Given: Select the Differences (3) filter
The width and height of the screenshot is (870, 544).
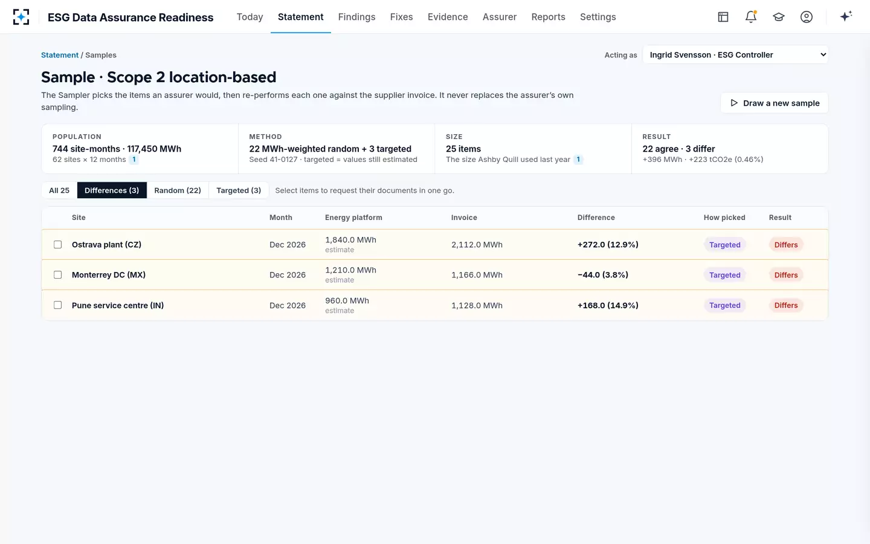Looking at the screenshot, I should 112,190.
